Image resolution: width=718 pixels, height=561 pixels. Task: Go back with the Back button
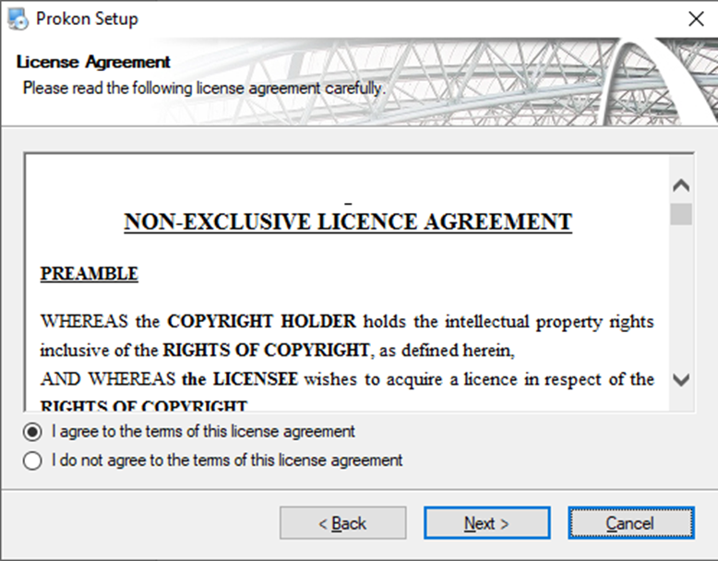click(342, 523)
